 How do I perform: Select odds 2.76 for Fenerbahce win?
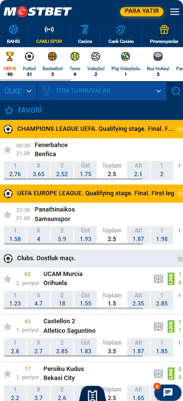pos(15,170)
